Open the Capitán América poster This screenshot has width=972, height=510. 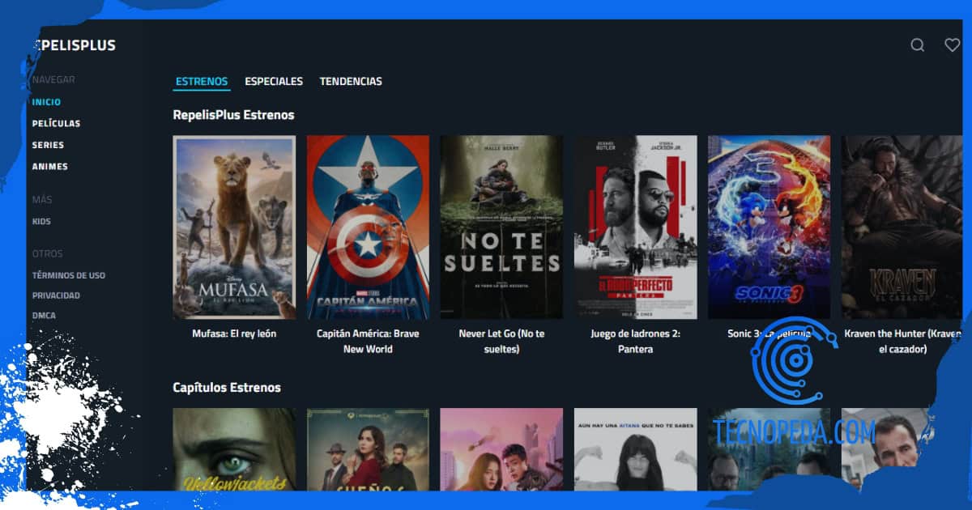[368, 227]
